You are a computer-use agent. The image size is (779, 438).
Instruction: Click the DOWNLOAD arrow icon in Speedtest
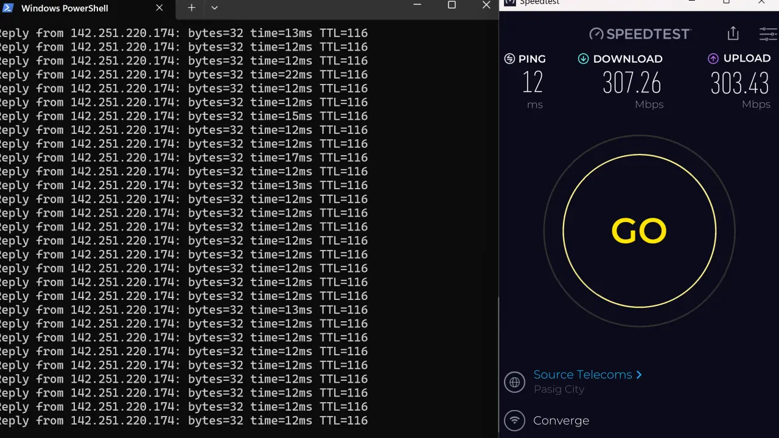583,59
